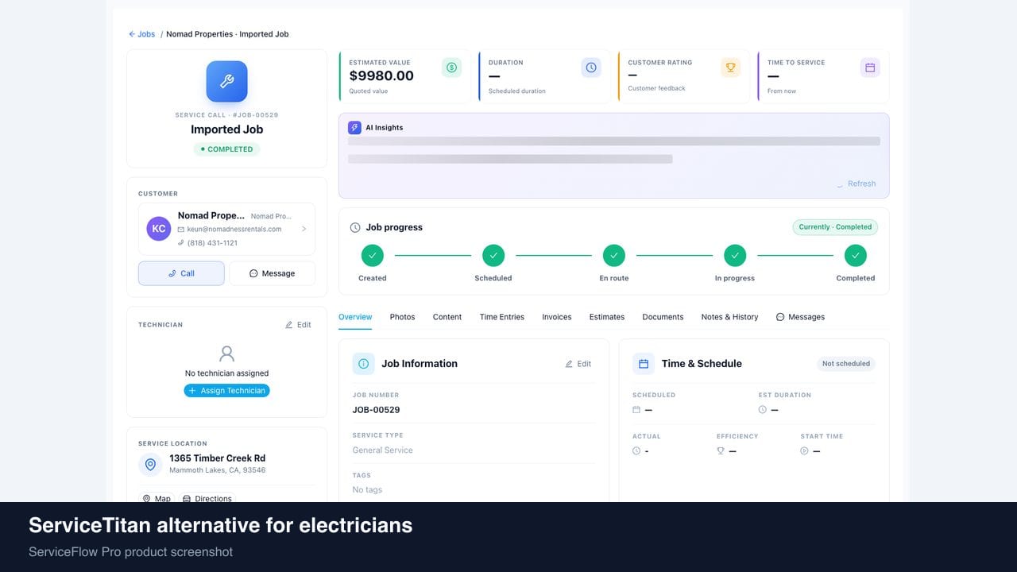Viewport: 1017px width, 572px height.
Task: Open Map for the service location
Action: coord(157,499)
